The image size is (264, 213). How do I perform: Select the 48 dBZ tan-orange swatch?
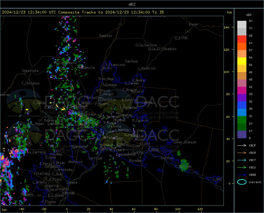pyautogui.click(x=242, y=76)
